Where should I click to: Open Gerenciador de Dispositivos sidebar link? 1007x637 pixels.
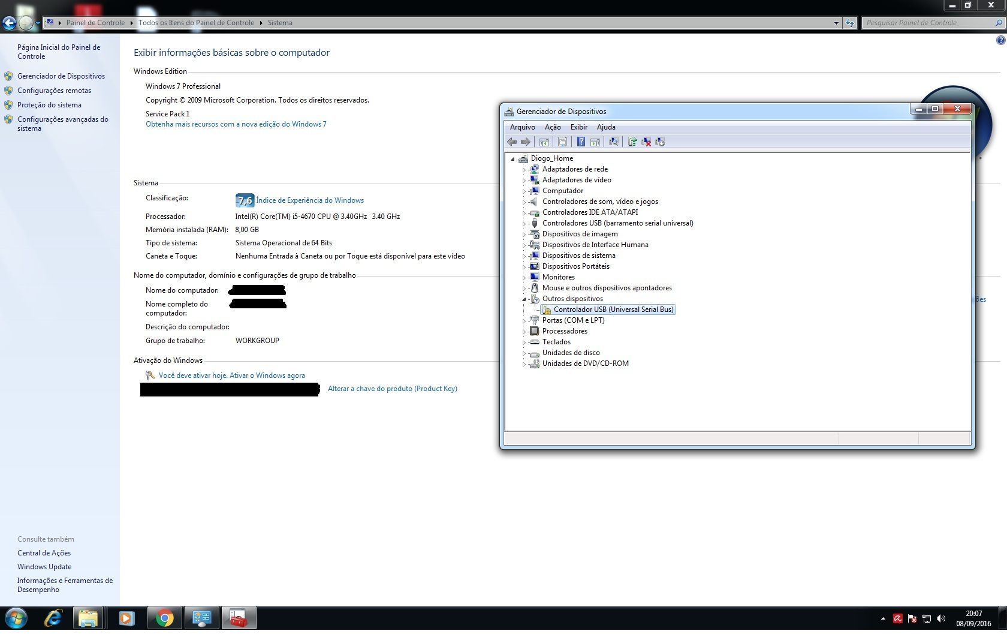tap(61, 76)
